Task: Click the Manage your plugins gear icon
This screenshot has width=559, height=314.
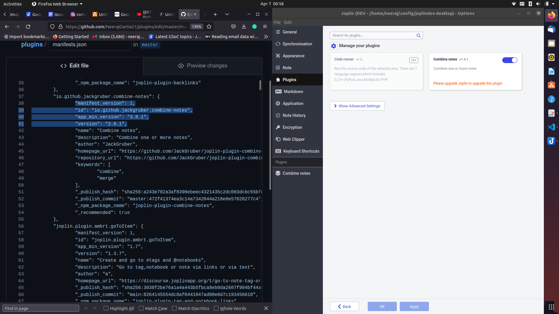Action: [333, 46]
